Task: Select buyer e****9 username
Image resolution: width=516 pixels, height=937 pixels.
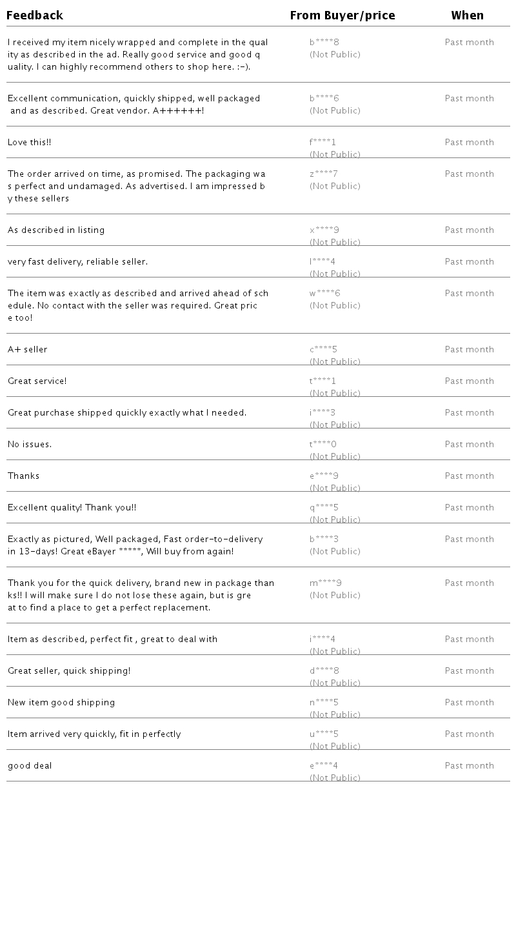Action: tap(324, 476)
